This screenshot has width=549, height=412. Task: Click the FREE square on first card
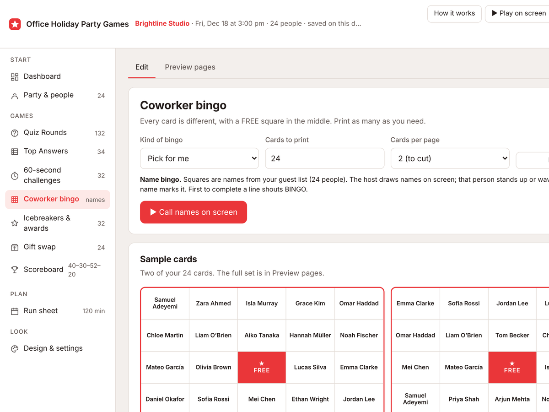[x=262, y=367]
